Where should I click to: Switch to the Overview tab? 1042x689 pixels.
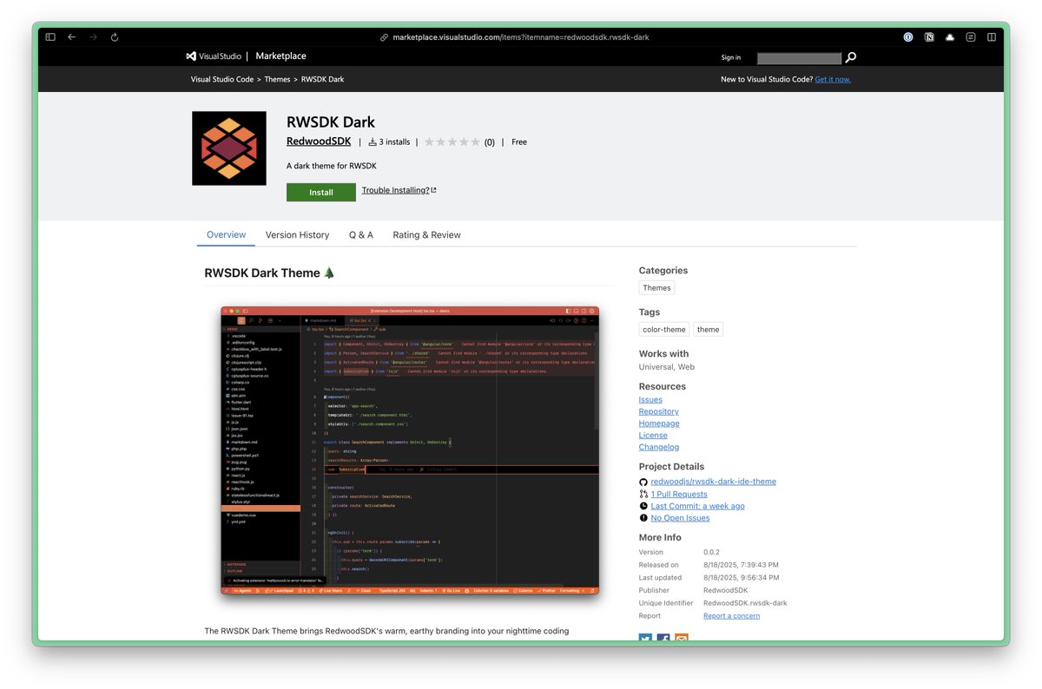pos(227,235)
